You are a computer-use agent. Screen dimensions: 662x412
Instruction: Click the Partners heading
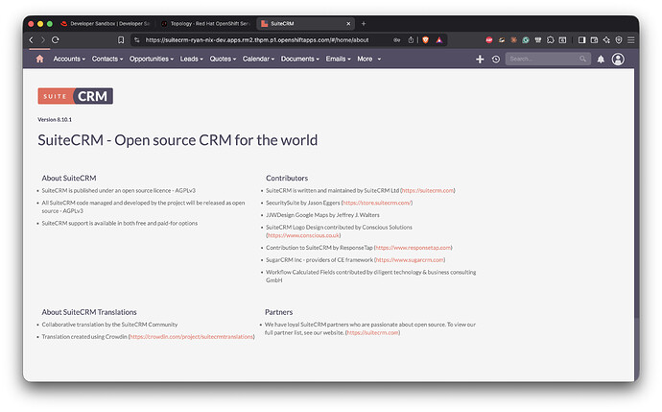pyautogui.click(x=278, y=312)
